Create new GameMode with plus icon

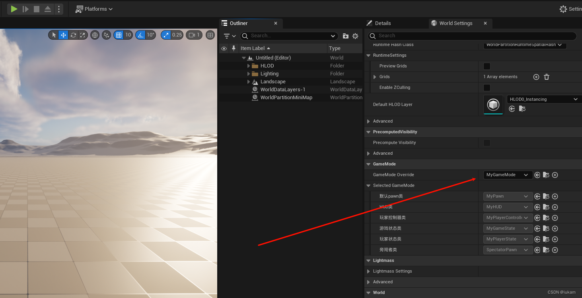coord(555,175)
